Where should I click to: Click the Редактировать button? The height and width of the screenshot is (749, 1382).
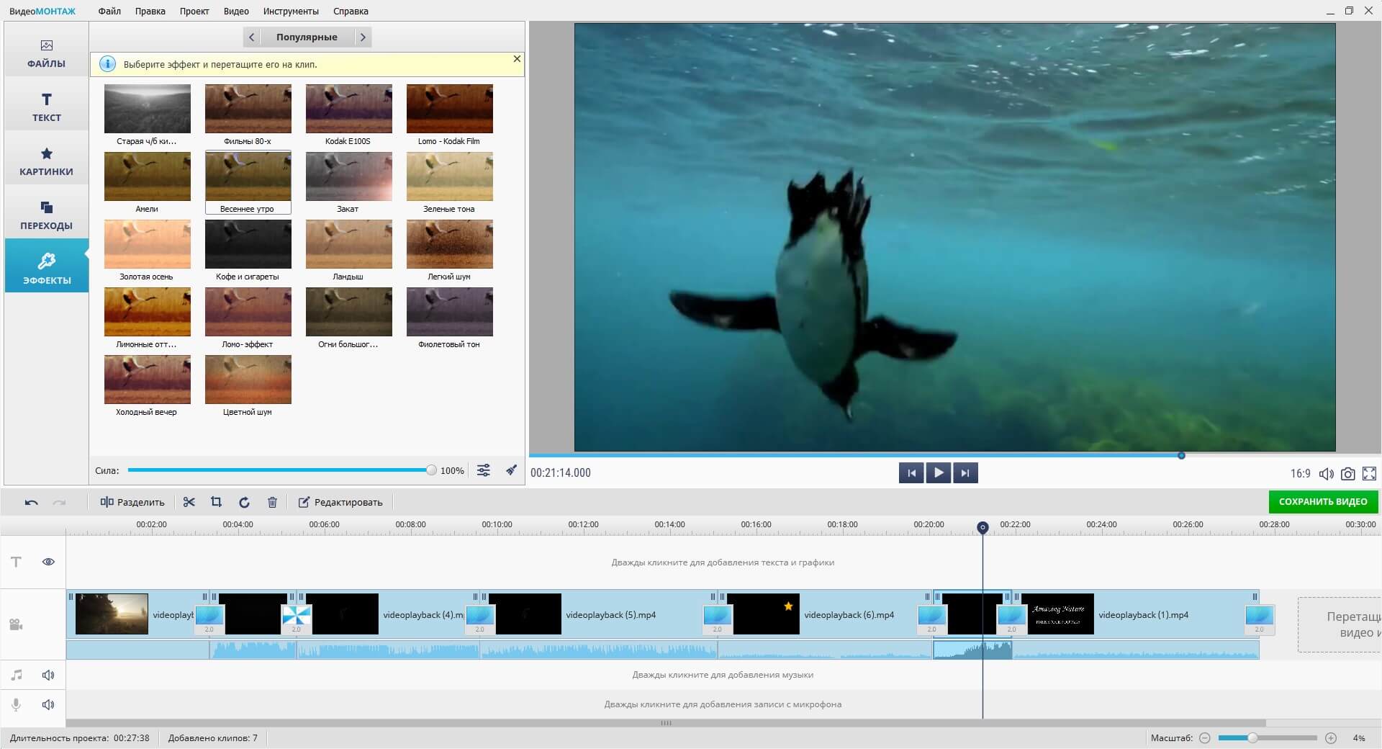coord(340,502)
